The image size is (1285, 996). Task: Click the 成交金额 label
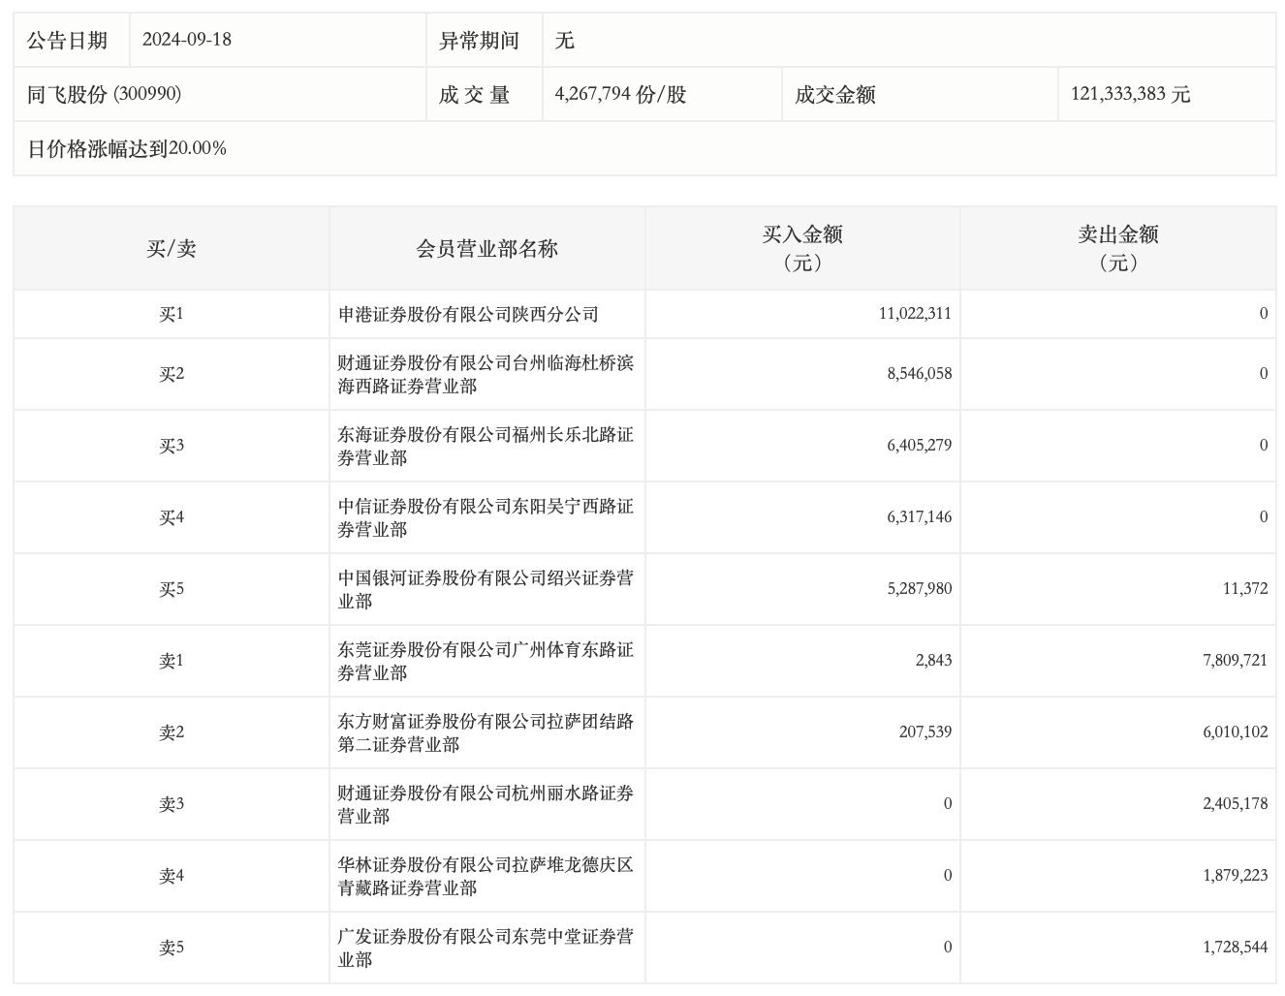click(835, 94)
